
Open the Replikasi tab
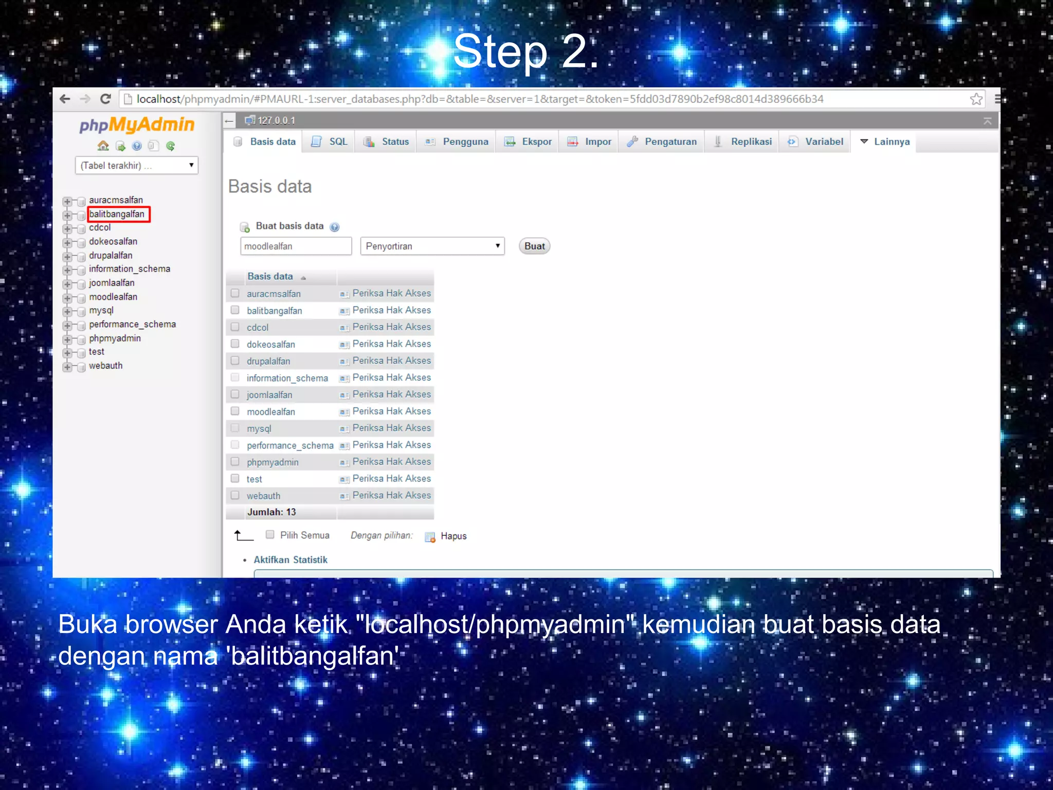click(742, 141)
